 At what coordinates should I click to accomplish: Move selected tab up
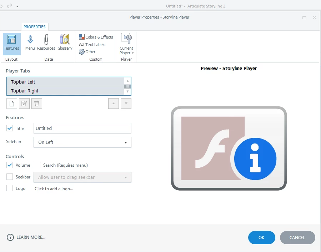(x=114, y=104)
